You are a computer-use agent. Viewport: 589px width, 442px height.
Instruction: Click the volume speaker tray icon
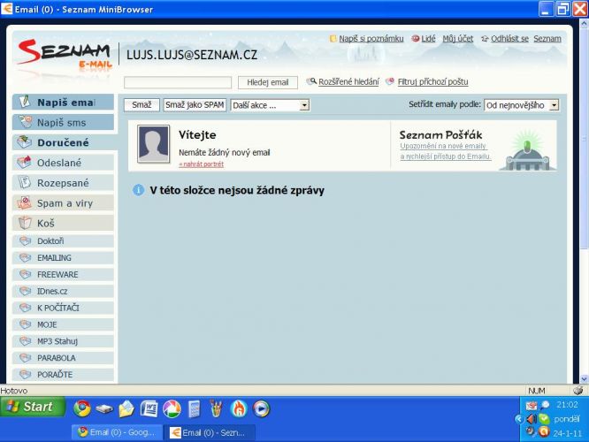(532, 418)
